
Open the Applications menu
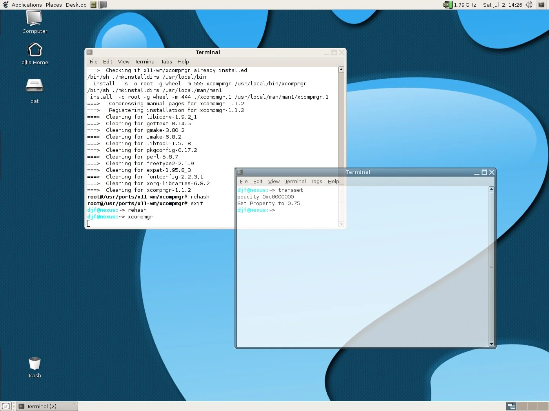(x=26, y=5)
